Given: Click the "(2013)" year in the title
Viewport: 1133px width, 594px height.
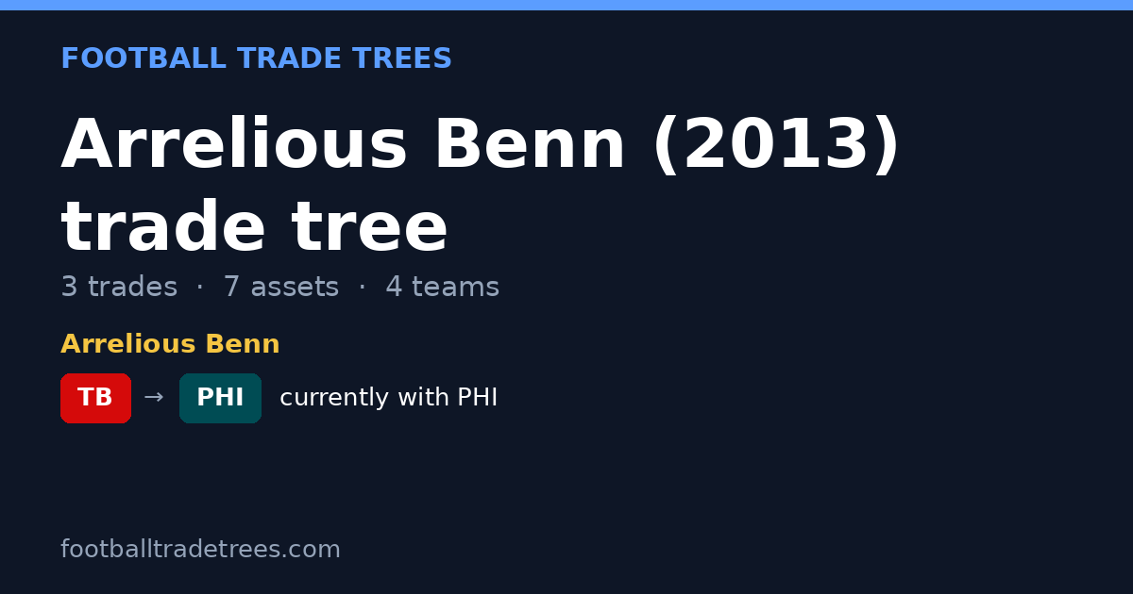Looking at the screenshot, I should coord(776,147).
